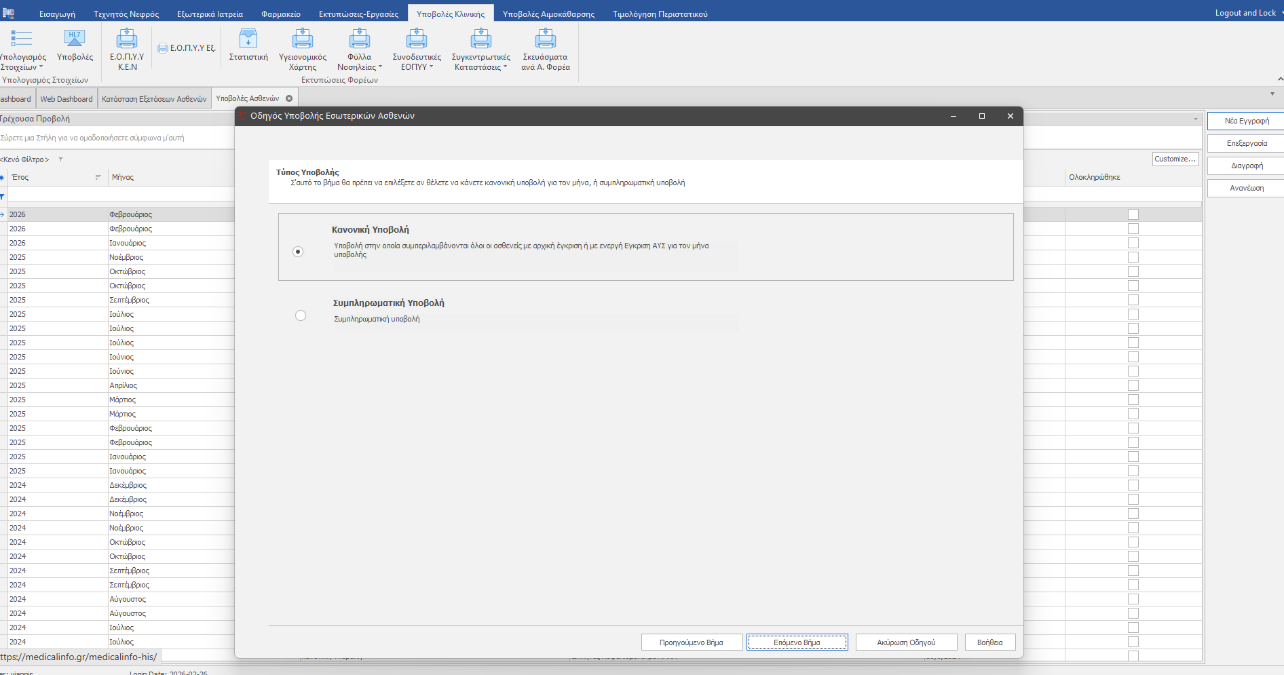Click the Στατιστική report icon
Screen dimensions: 1284x675
point(248,39)
